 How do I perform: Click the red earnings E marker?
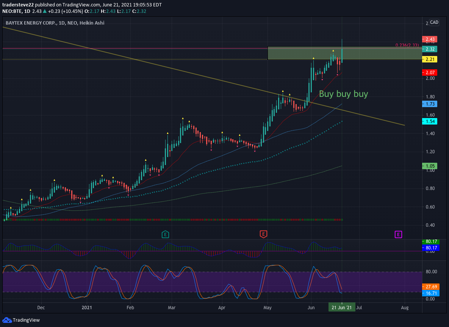click(x=263, y=234)
